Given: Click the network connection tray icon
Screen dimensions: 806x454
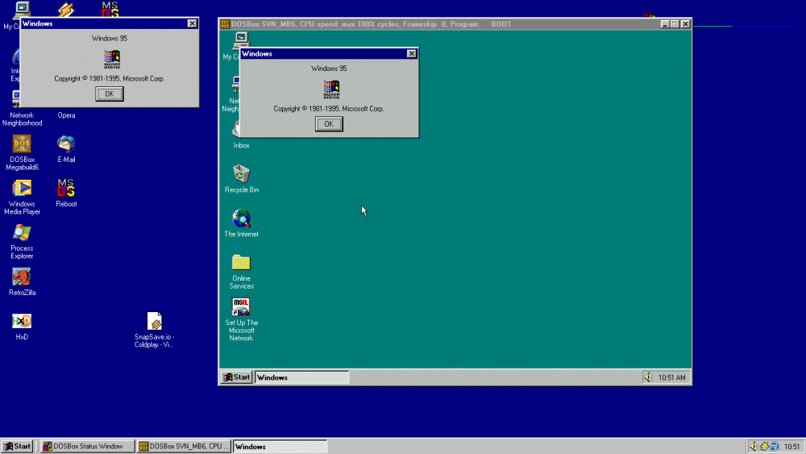Looking at the screenshot, I should [775, 446].
